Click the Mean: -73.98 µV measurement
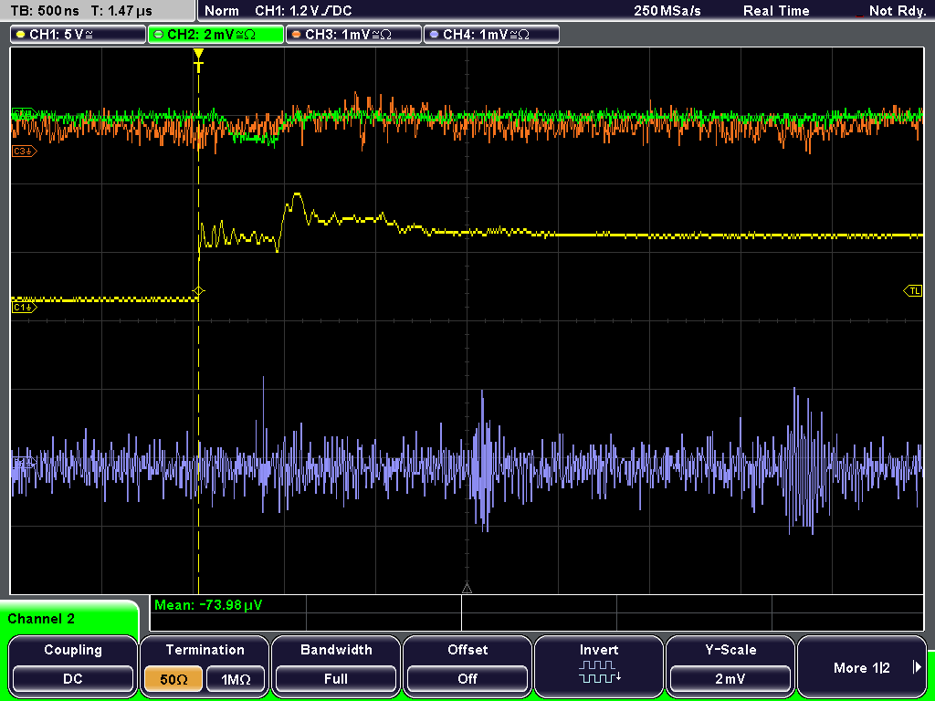The height and width of the screenshot is (701, 935). point(208,605)
